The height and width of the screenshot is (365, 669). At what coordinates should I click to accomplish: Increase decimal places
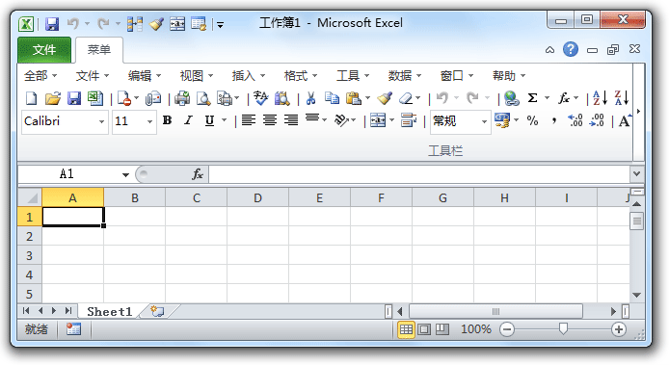coord(575,120)
